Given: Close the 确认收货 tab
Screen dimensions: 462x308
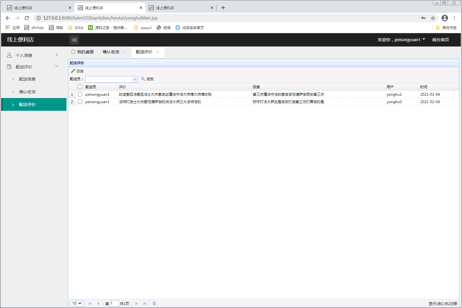Looking at the screenshot, I should (x=124, y=52).
